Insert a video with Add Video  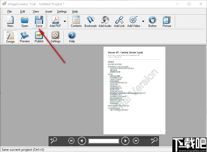tap(134, 22)
